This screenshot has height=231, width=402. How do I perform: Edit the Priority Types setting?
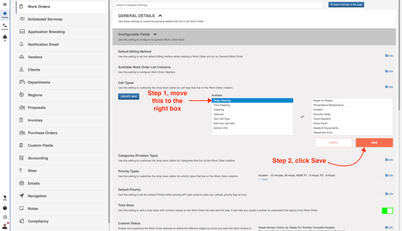389,175
